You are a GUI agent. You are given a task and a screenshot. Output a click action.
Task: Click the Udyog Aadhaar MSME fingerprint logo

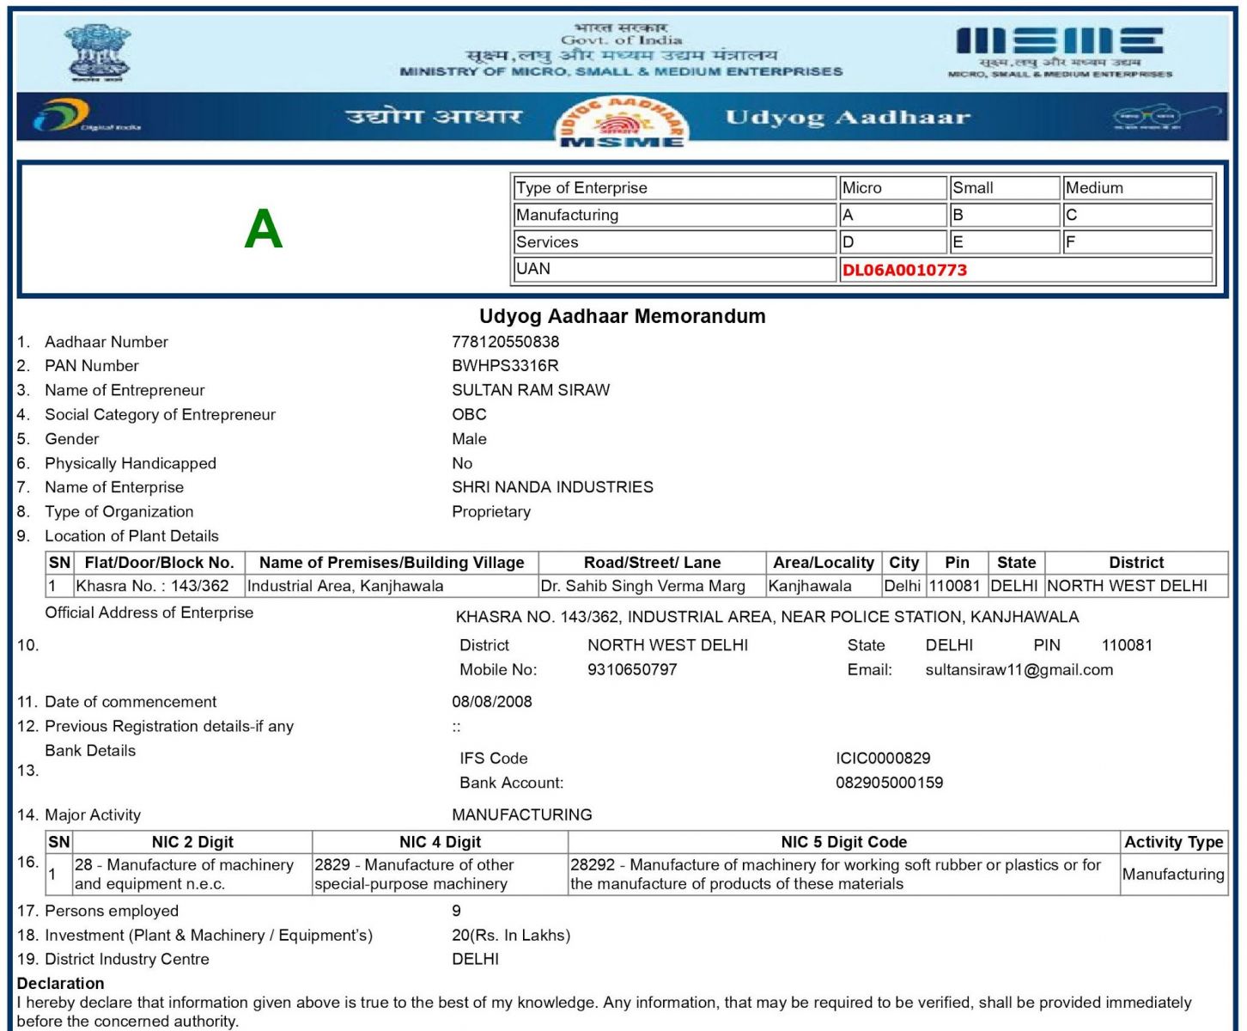pos(622,122)
